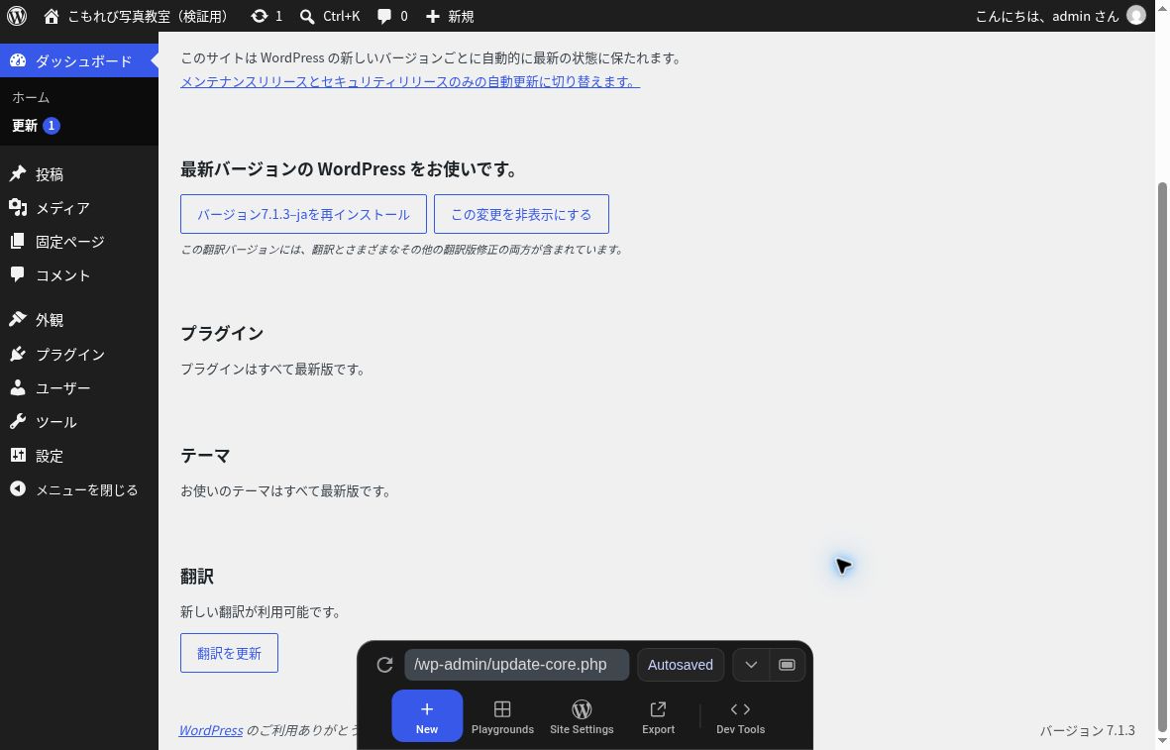
Task: Click the Export icon in Playground toolbar
Action: pos(658,709)
